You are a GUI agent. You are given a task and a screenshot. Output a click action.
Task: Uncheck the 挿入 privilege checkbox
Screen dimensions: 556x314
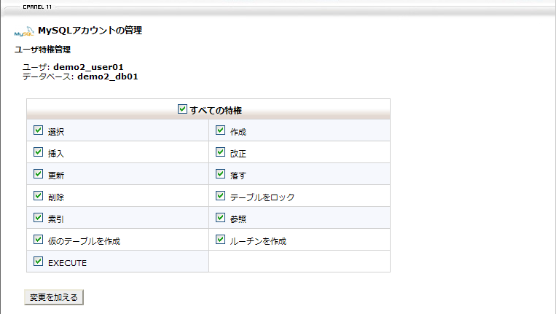(x=39, y=152)
